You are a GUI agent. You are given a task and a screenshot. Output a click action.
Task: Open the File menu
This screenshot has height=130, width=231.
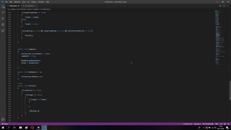pos(6,2)
